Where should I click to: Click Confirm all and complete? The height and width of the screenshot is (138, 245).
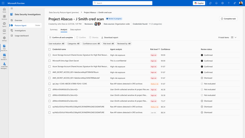(61, 37)
